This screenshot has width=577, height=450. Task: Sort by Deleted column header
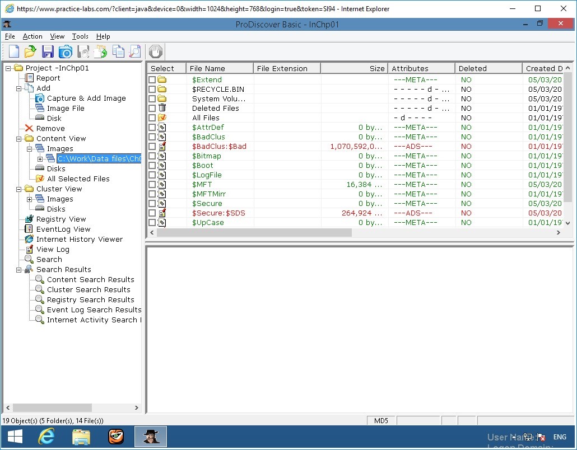point(488,68)
